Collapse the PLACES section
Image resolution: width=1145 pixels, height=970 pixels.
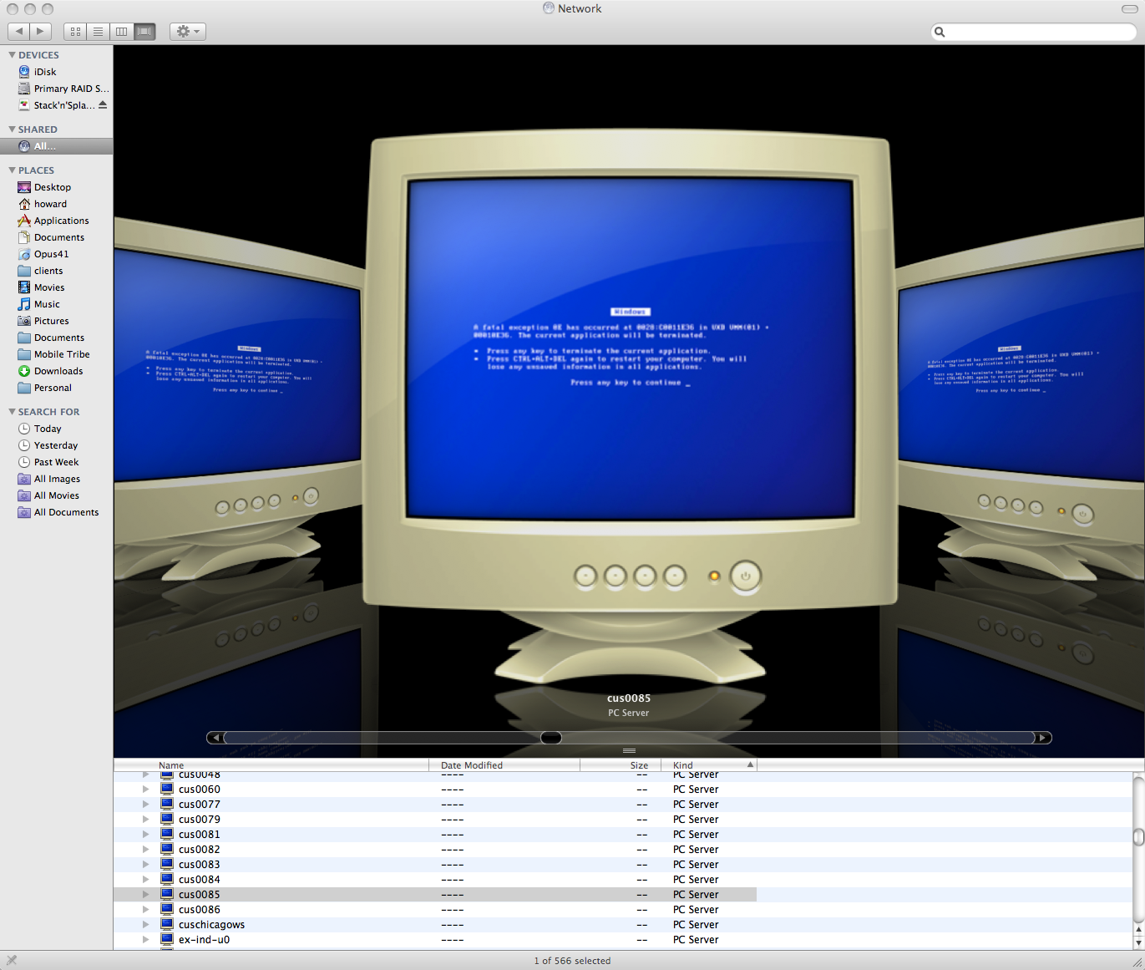point(12,170)
